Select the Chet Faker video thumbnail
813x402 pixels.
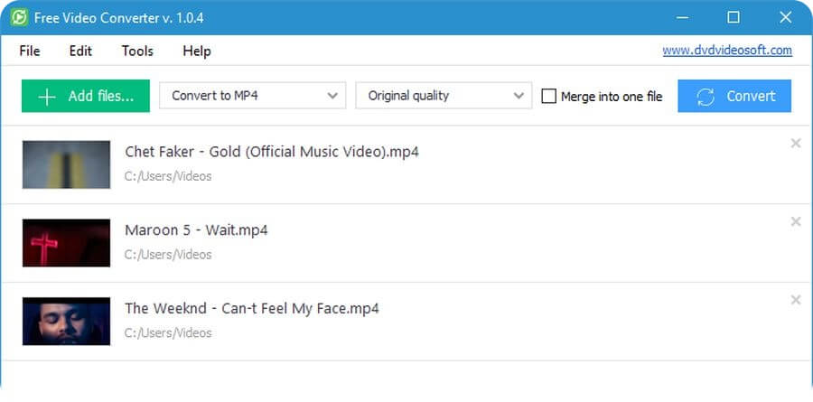66,164
